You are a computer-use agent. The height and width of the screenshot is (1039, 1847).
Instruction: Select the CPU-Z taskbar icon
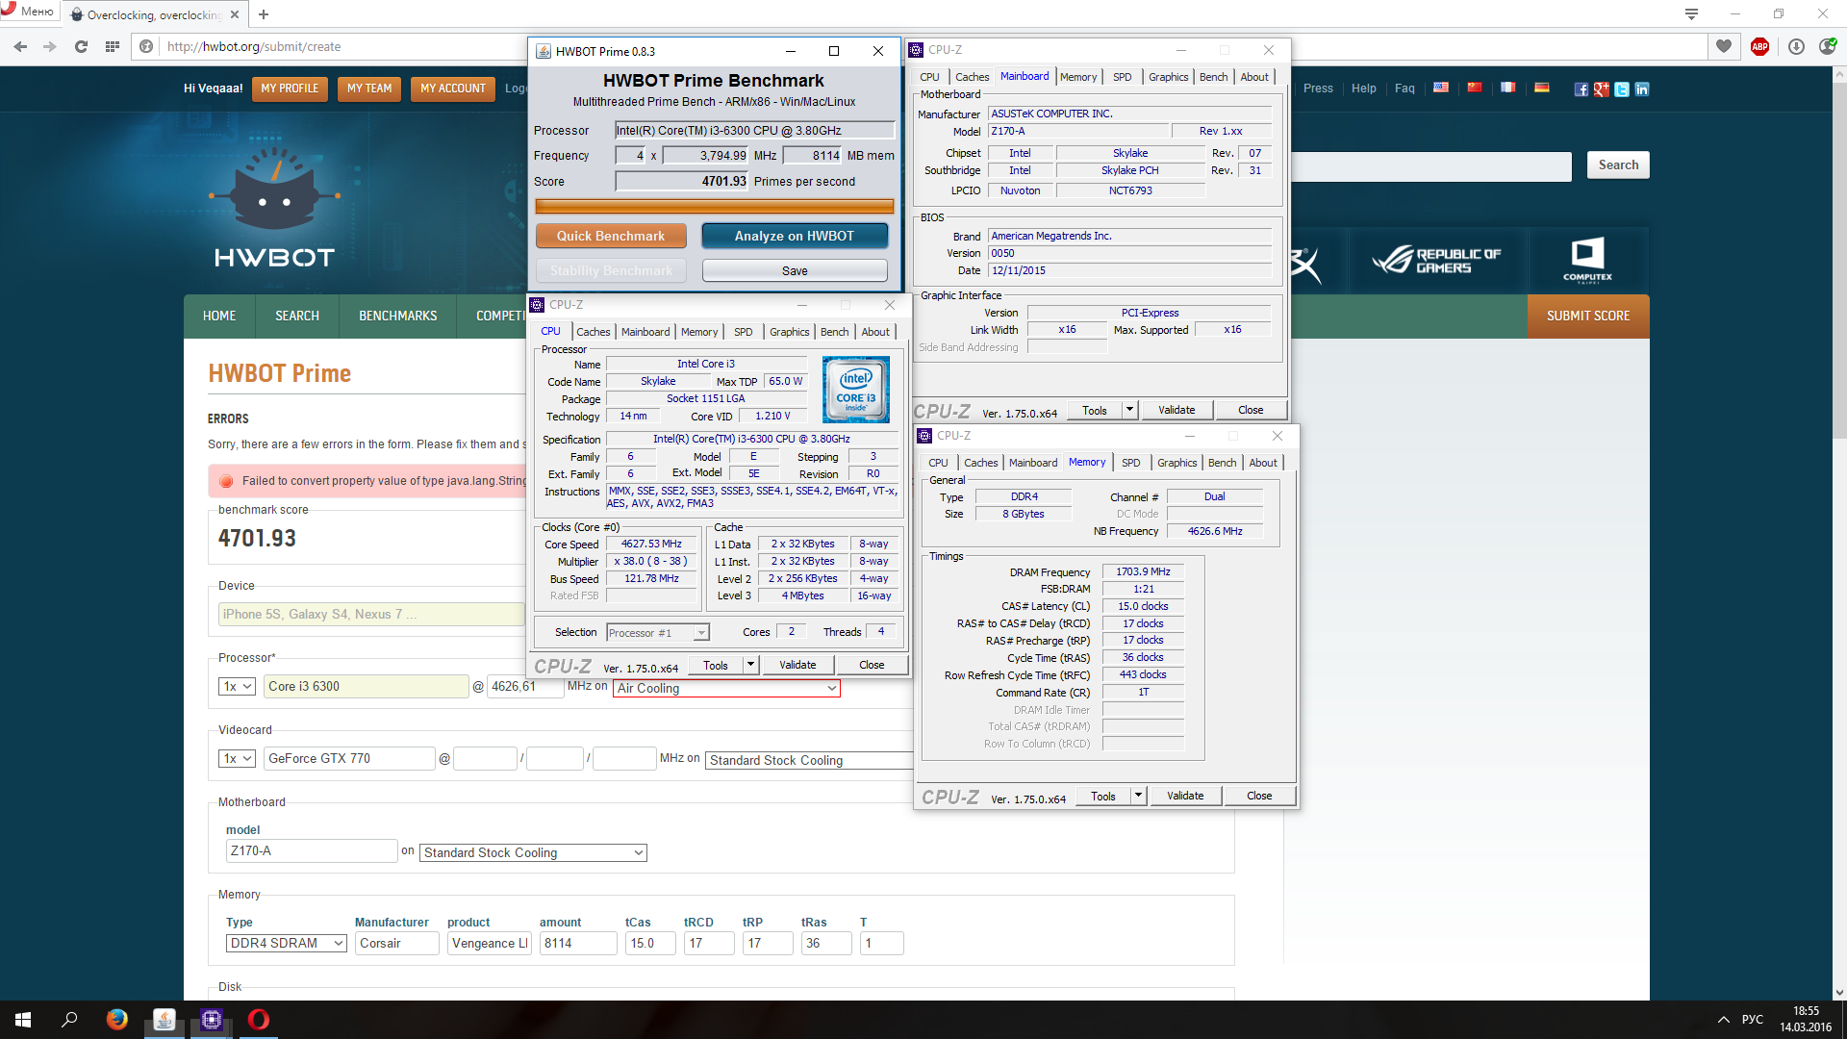tap(212, 1020)
